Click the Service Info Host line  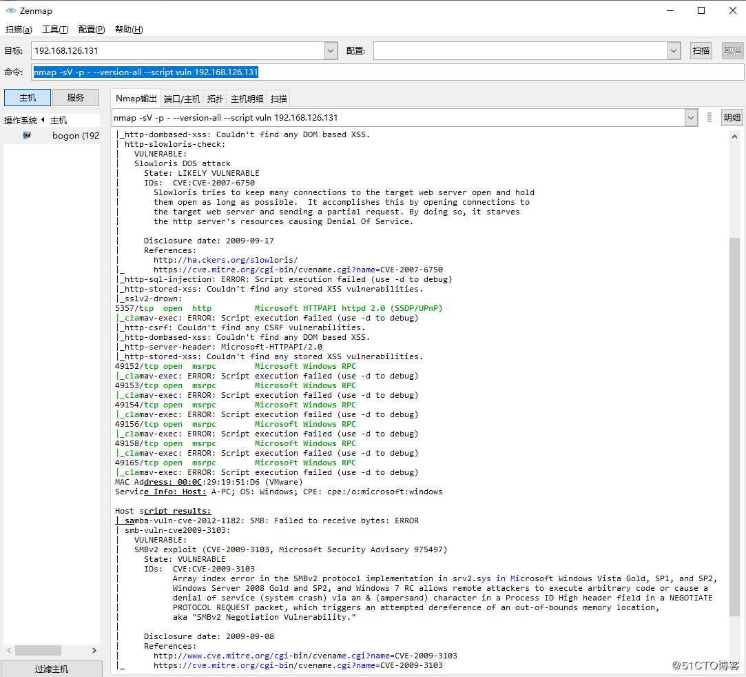[x=279, y=492]
